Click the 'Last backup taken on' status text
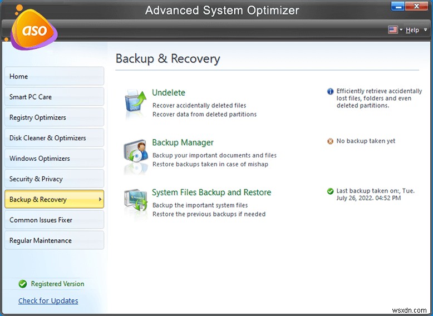 coord(375,194)
